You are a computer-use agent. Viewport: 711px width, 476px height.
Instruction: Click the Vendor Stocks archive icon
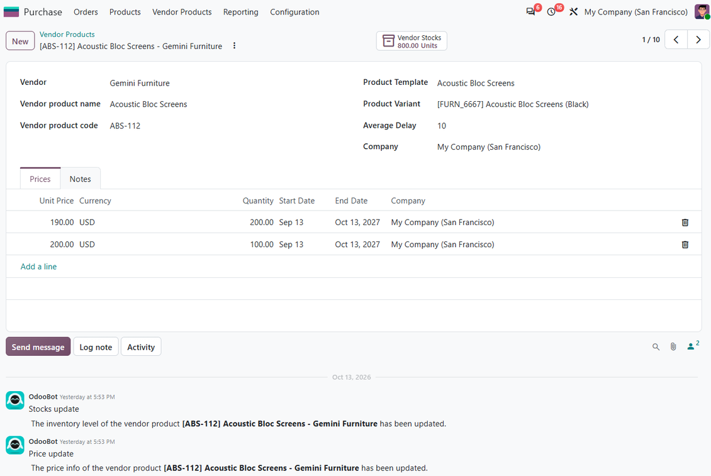pos(389,41)
